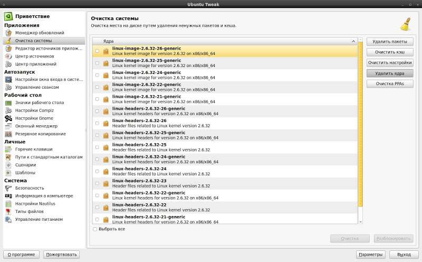Click package icon of linux-image-2.6.32-26-generic
The height and width of the screenshot is (262, 422).
point(106,51)
